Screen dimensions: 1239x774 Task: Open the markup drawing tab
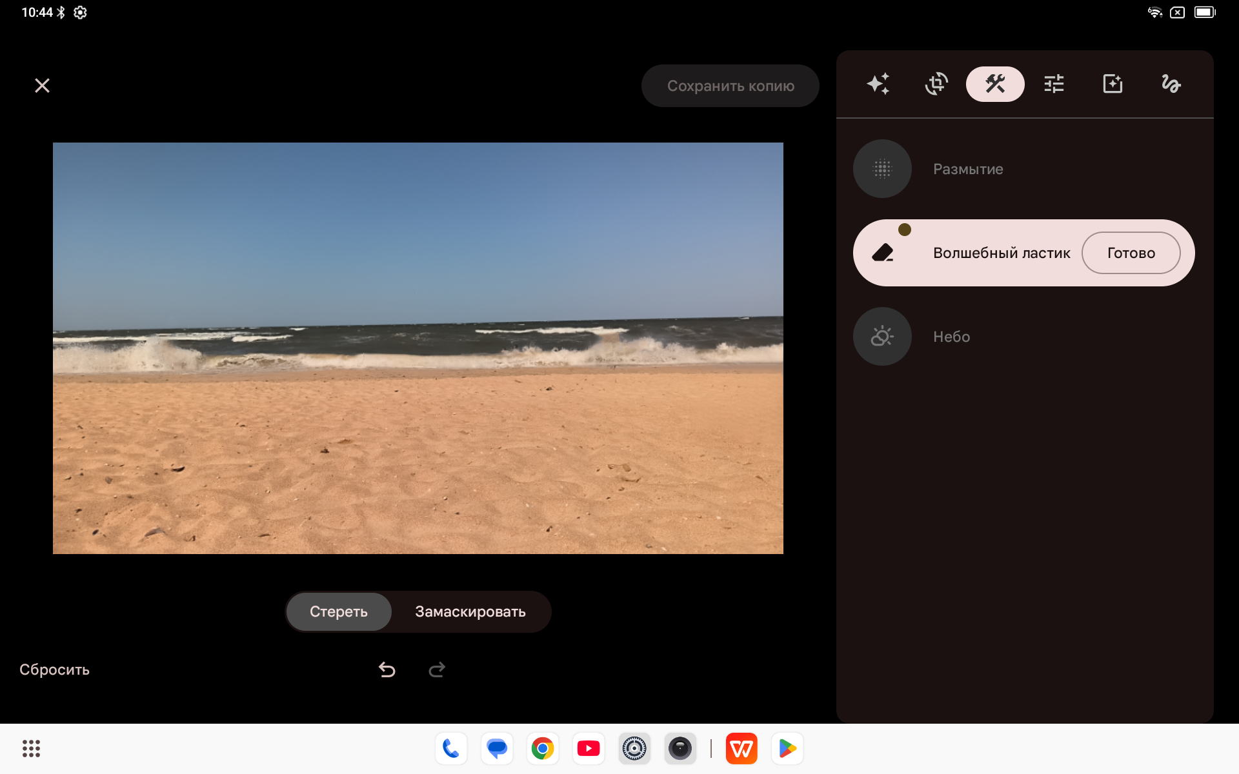(x=1171, y=84)
